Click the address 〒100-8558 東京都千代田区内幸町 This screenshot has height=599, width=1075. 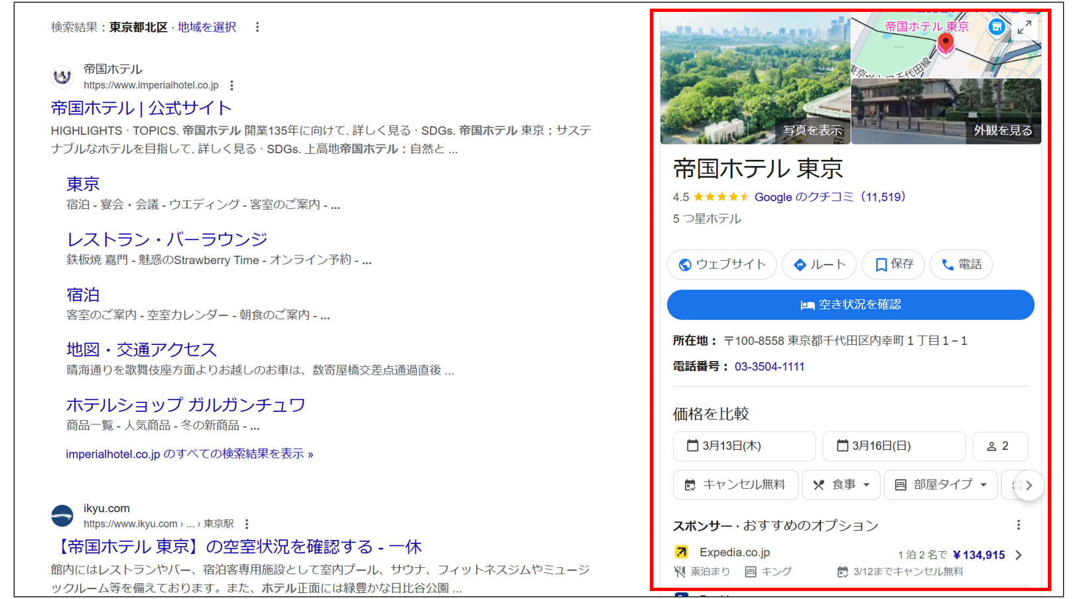point(846,341)
